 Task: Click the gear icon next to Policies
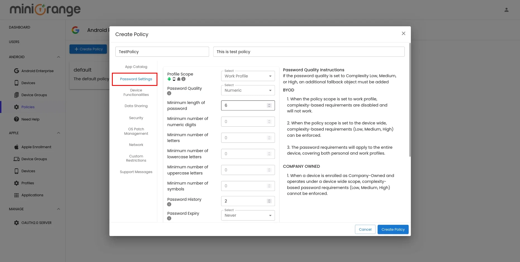(16, 107)
